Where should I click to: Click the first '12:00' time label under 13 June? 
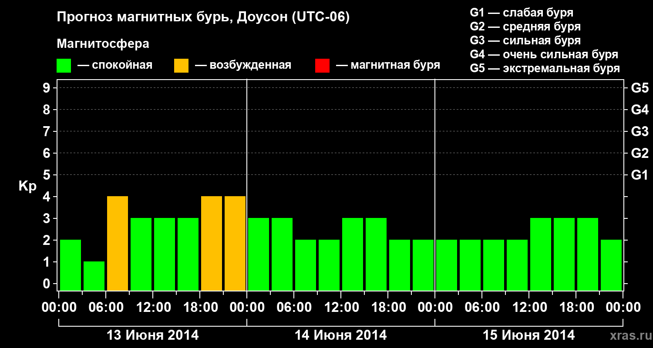(153, 308)
